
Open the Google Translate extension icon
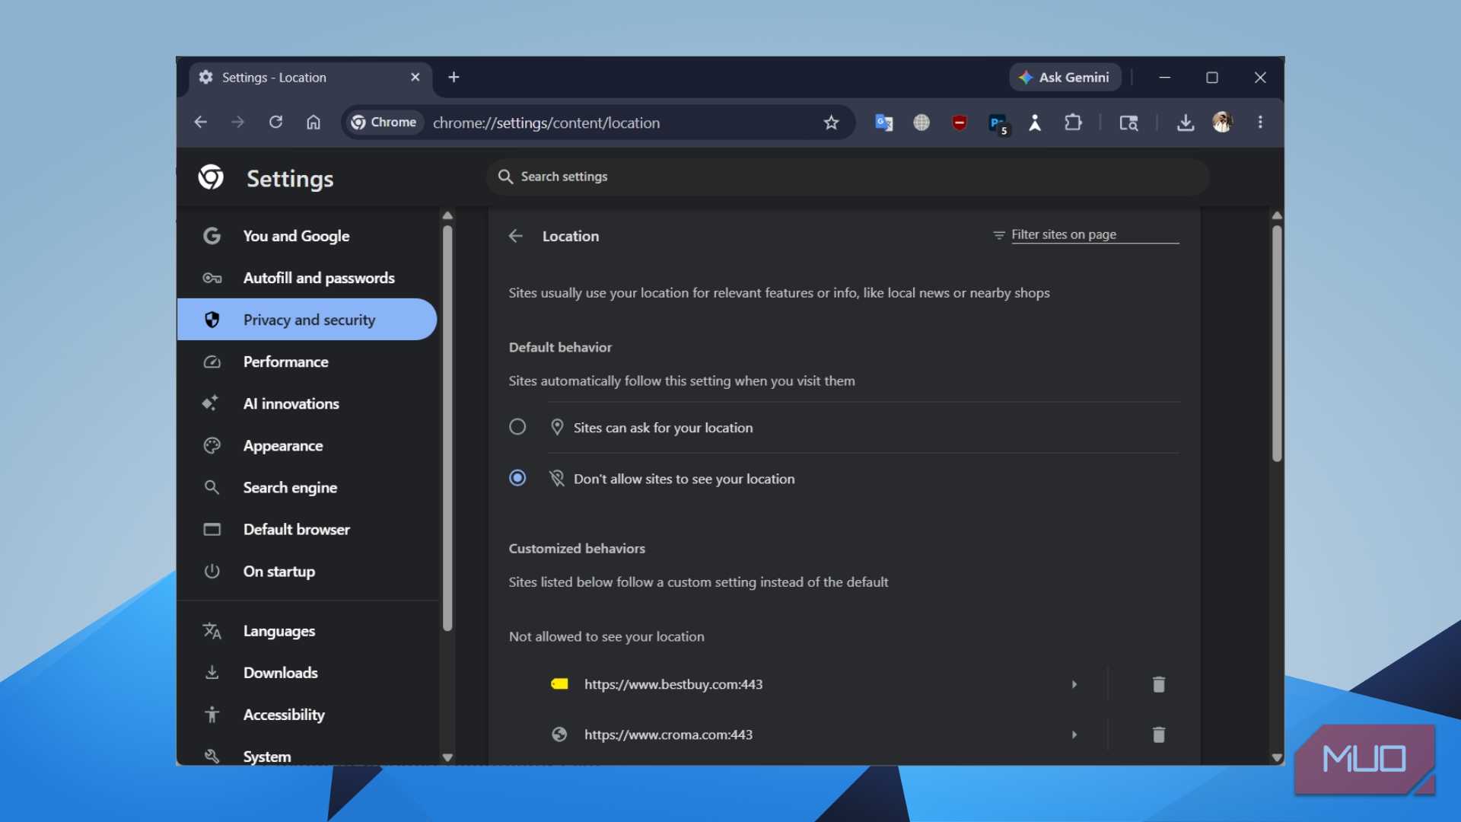pyautogui.click(x=883, y=123)
